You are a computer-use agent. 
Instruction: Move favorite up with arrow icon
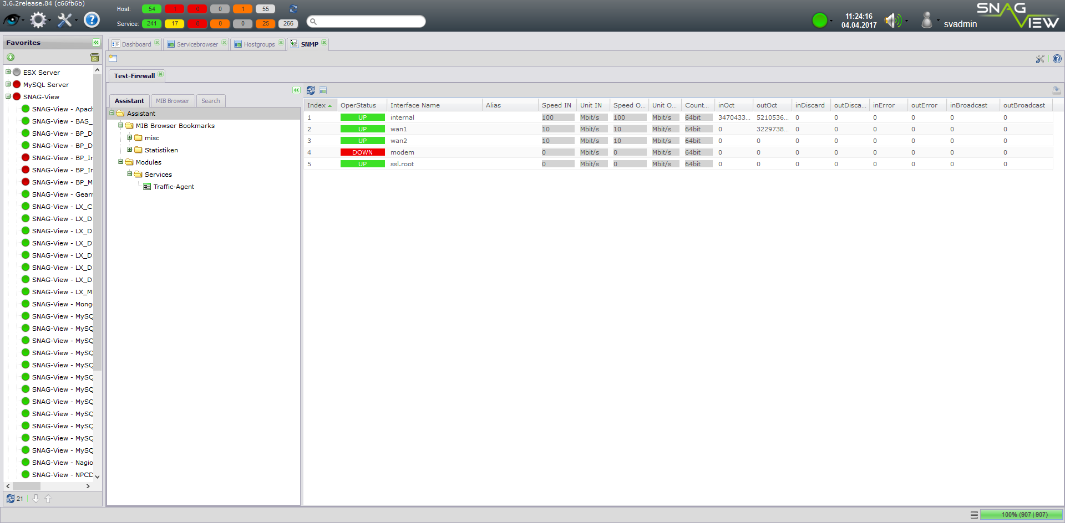pyautogui.click(x=48, y=499)
